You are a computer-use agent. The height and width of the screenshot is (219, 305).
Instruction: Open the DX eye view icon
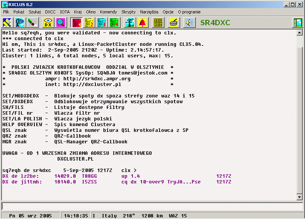48,23
